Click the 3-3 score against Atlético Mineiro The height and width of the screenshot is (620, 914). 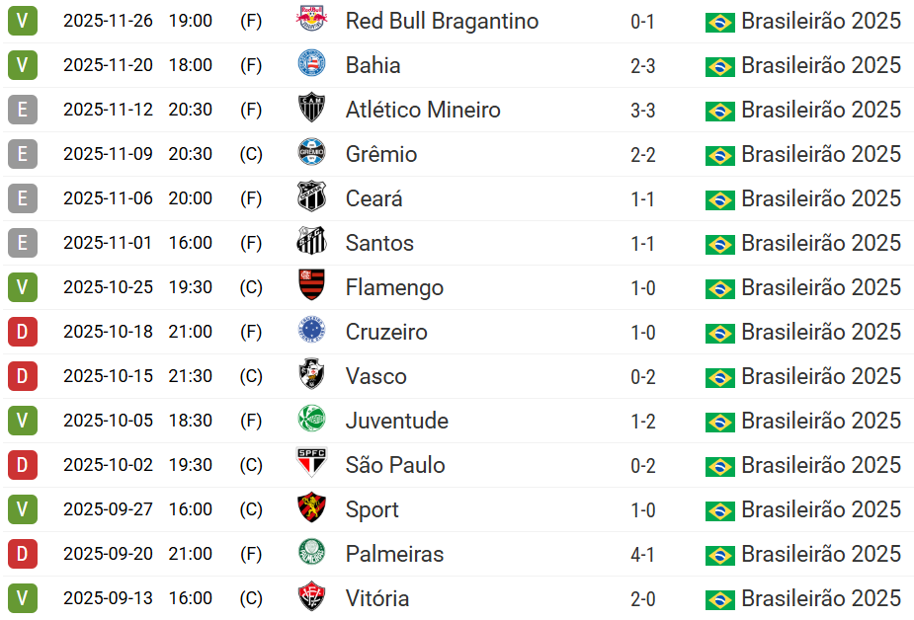[x=642, y=110]
